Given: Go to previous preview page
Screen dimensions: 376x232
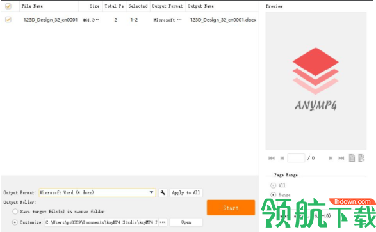Looking at the screenshot, I should pyautogui.click(x=282, y=158).
